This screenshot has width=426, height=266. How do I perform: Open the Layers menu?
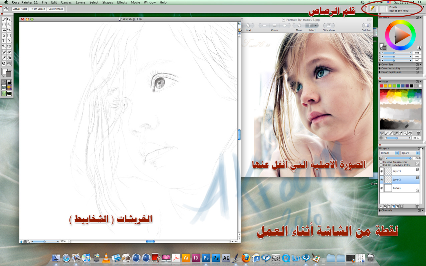coord(80,2)
